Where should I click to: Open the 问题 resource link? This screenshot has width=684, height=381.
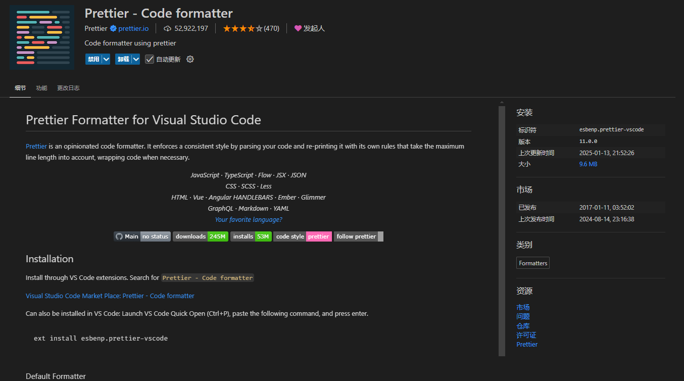[x=523, y=316]
